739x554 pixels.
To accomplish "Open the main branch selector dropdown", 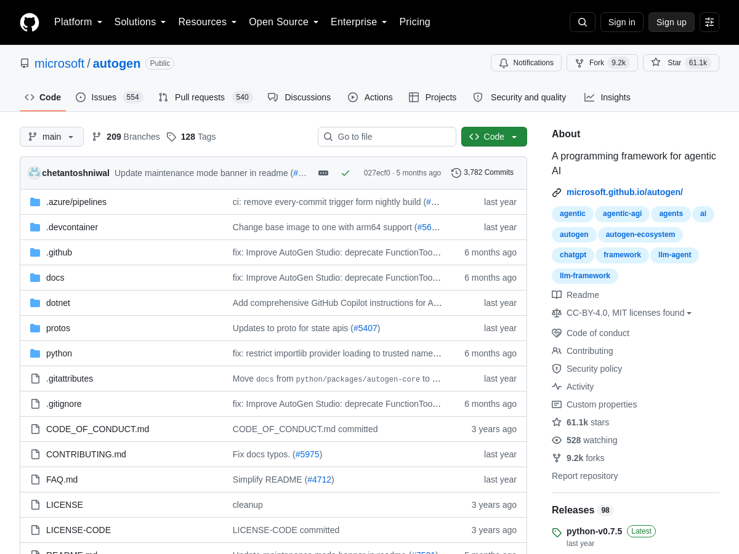I will pyautogui.click(x=52, y=137).
